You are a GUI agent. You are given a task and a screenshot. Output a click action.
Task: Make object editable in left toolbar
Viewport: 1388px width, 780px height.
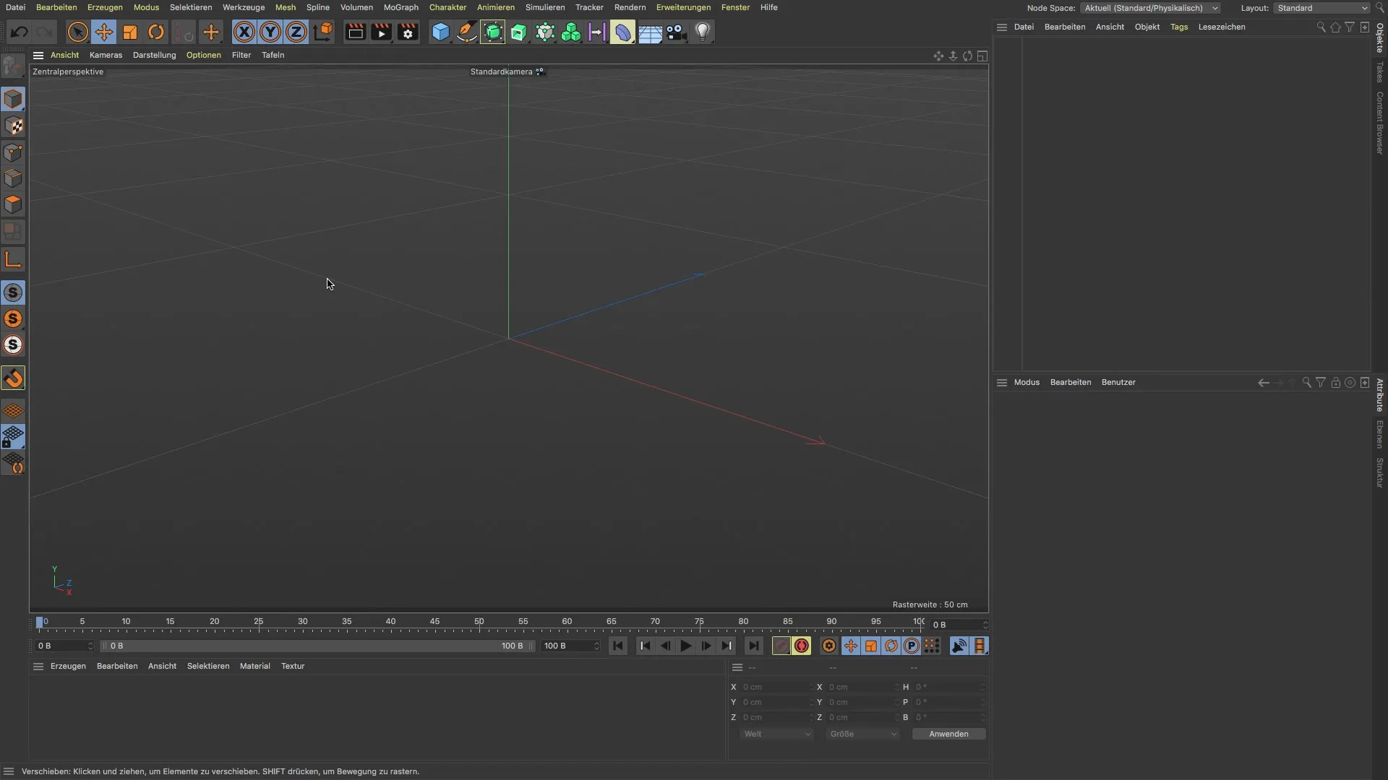point(13,66)
